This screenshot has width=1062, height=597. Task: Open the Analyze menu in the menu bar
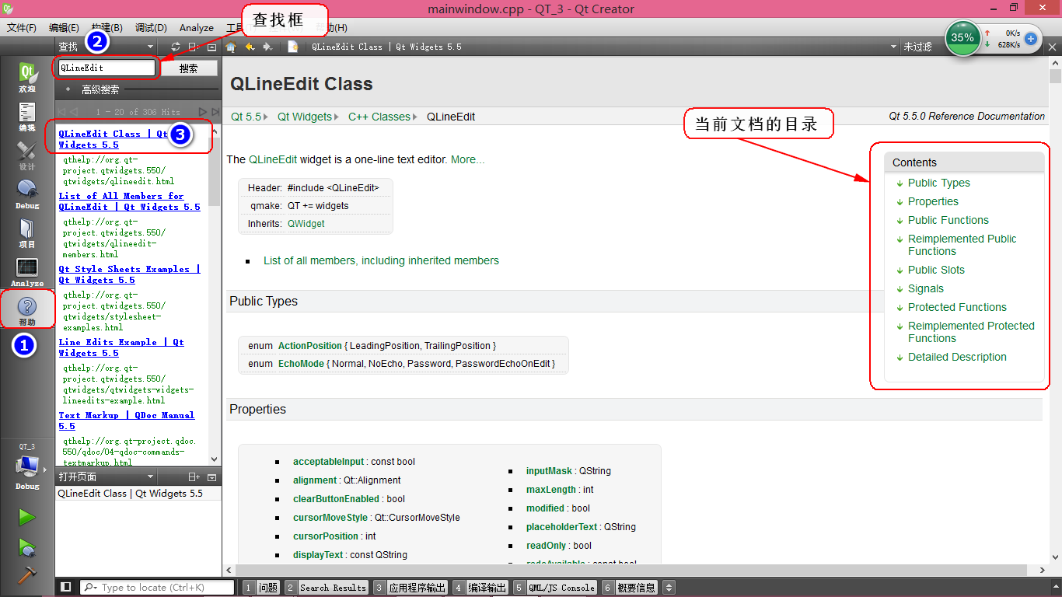(197, 28)
